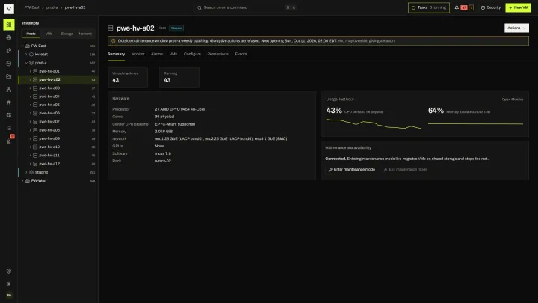The height and width of the screenshot is (303, 538).
Task: Open the Configure tab
Action: click(192, 54)
